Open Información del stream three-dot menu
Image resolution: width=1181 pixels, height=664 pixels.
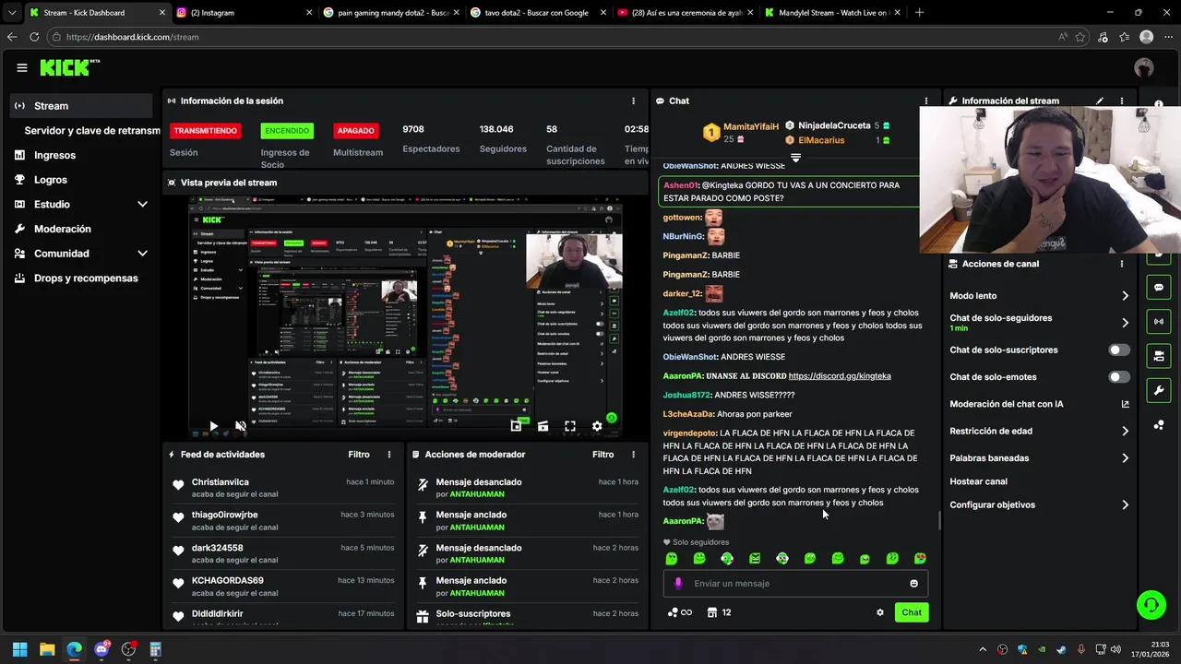tap(1122, 101)
